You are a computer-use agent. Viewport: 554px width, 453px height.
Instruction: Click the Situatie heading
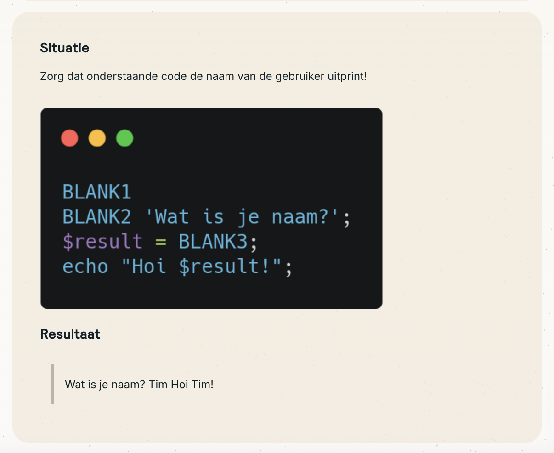click(65, 48)
